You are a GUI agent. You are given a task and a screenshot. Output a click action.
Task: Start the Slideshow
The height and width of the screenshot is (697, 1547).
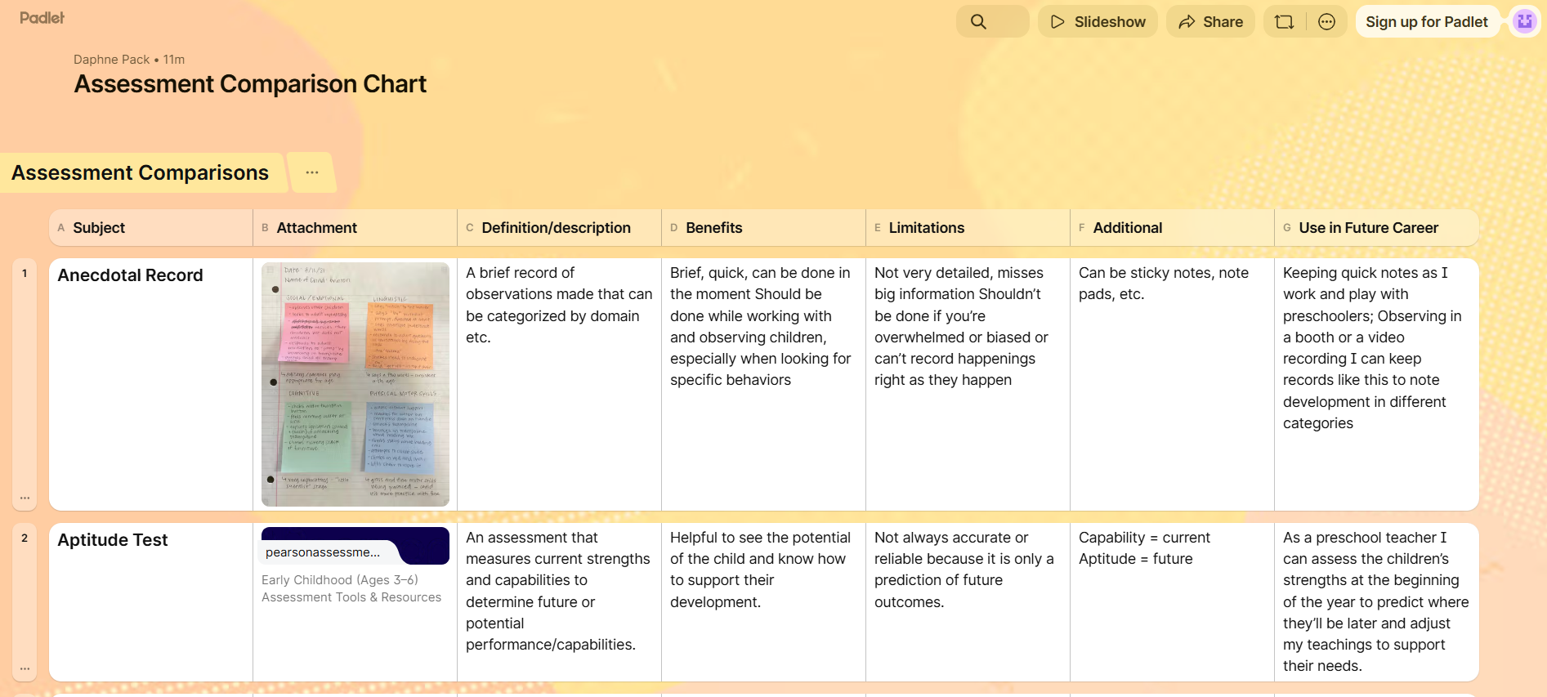[1098, 22]
